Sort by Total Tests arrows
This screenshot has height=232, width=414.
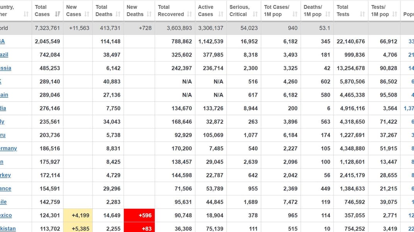coord(362,14)
